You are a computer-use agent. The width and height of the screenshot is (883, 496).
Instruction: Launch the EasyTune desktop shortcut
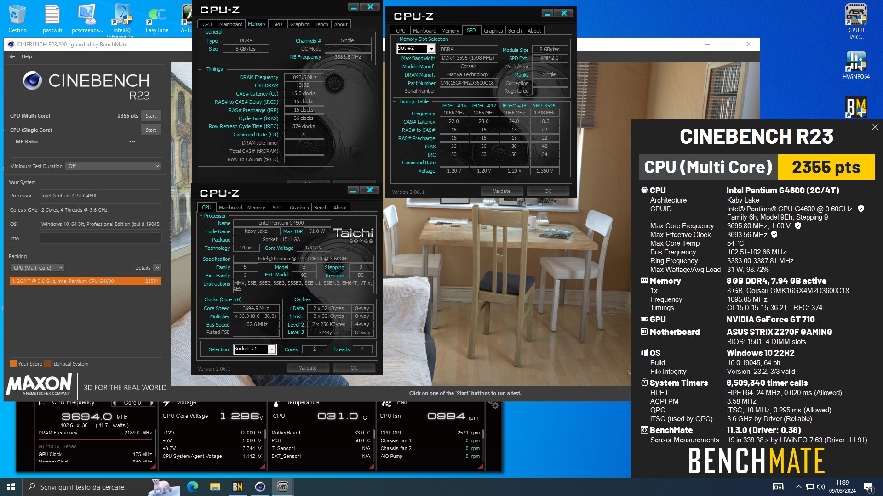157,18
